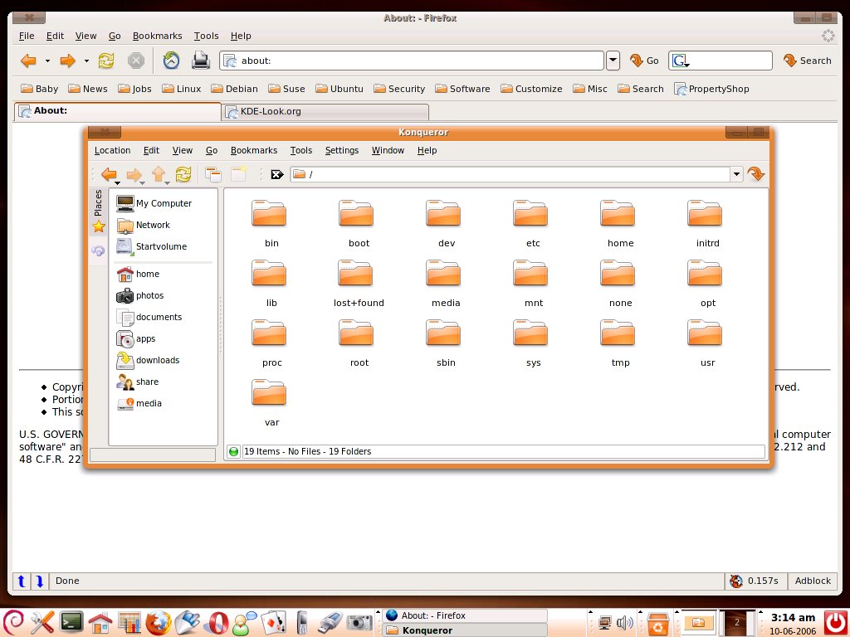Click Adblock in Firefox status bar
The image size is (850, 637).
click(x=812, y=581)
